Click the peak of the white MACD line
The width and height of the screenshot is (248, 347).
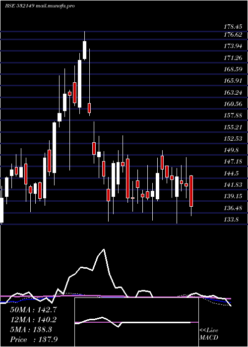click(104, 250)
